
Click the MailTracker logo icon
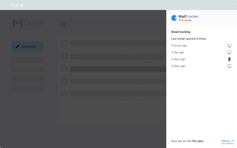pyautogui.click(x=174, y=18)
